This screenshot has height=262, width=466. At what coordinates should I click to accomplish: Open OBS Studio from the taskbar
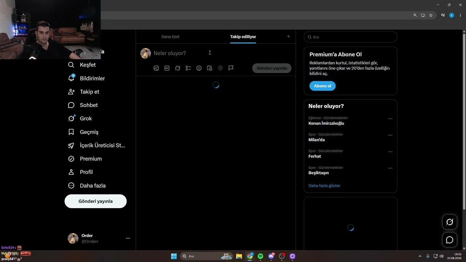click(x=281, y=256)
